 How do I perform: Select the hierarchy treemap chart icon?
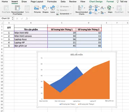96,6
